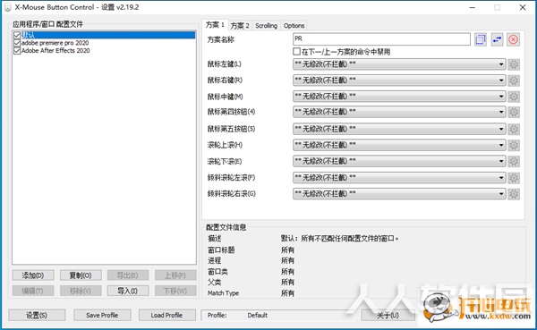Open 设置(S) settings button

pyautogui.click(x=37, y=316)
